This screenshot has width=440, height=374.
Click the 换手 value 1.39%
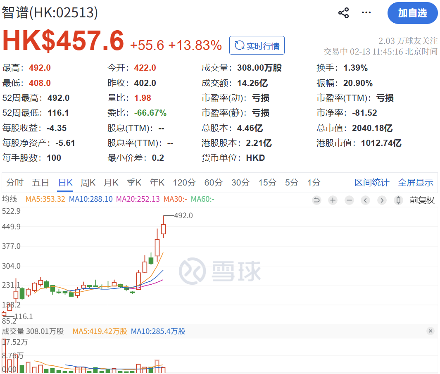click(355, 68)
